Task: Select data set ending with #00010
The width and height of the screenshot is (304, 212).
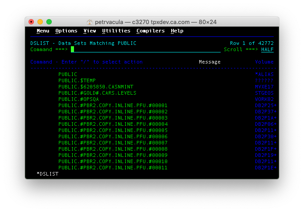Action: [x=113, y=161]
